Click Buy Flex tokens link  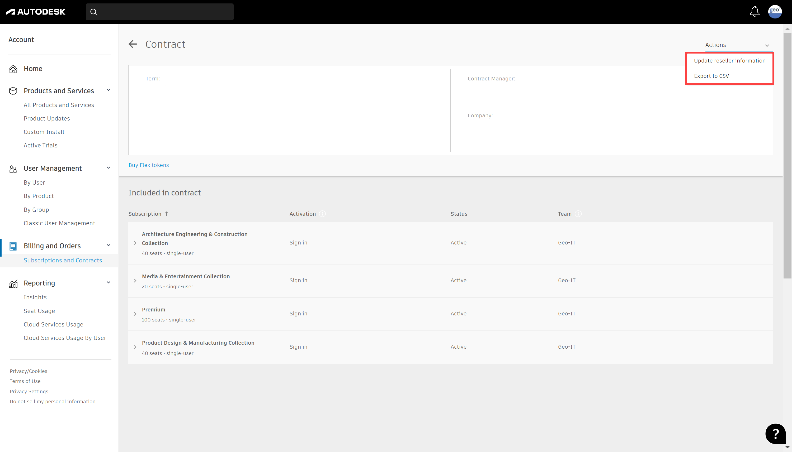click(149, 165)
